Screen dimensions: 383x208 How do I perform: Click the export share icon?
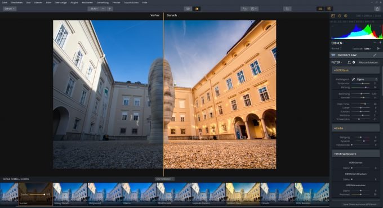coord(377,9)
